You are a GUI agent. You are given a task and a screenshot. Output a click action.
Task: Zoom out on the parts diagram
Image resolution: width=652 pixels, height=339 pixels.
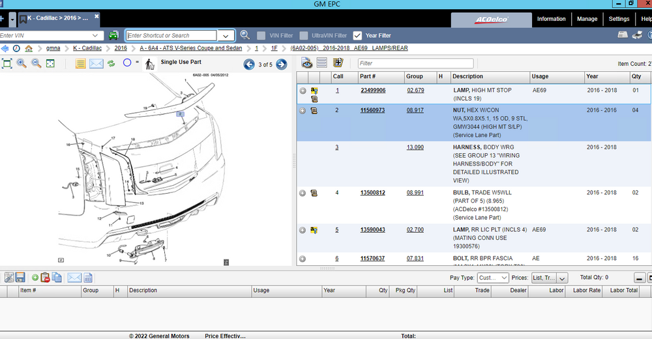coord(36,63)
